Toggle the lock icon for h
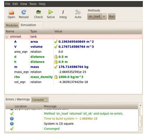 point(56,62)
